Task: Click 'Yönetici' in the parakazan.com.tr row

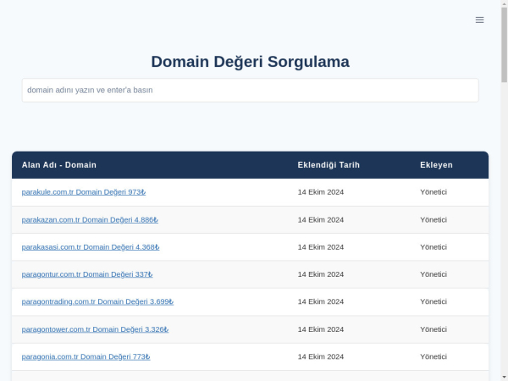Action: coord(433,219)
